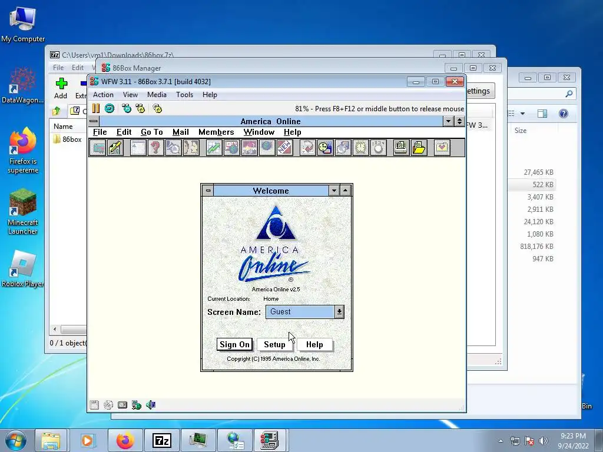The image size is (603, 452).
Task: Open AOL Directory of Services icon
Action: pos(174,148)
